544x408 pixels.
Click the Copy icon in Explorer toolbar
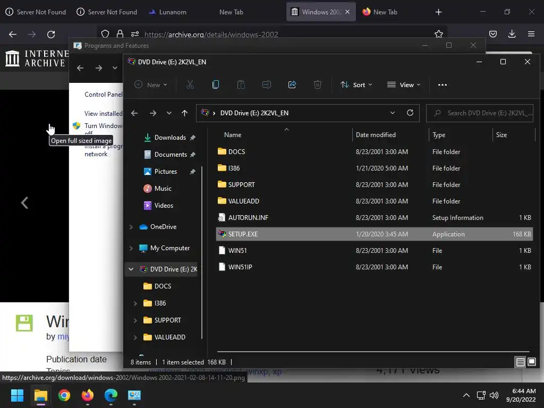tap(216, 84)
